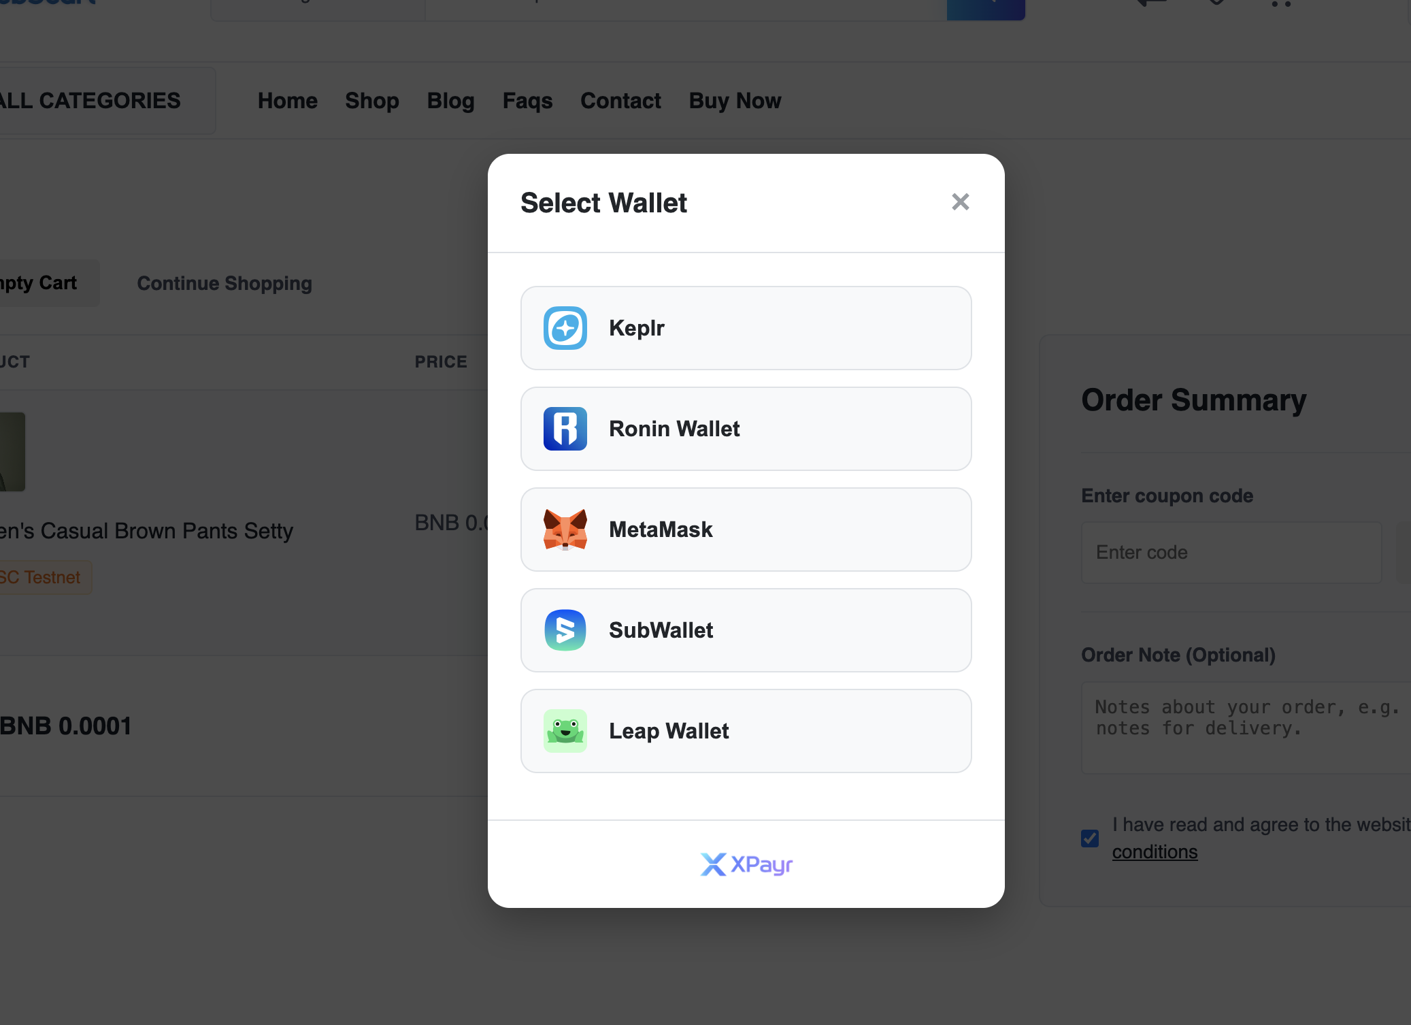Click the Keplr wallet icon
Screen dimensions: 1411x1025
[565, 328]
